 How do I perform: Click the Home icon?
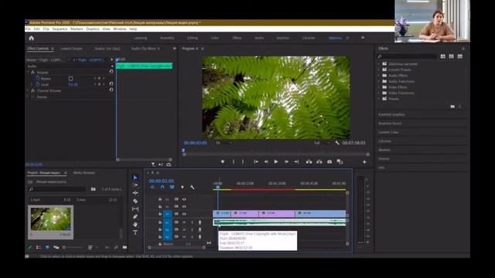(x=31, y=38)
